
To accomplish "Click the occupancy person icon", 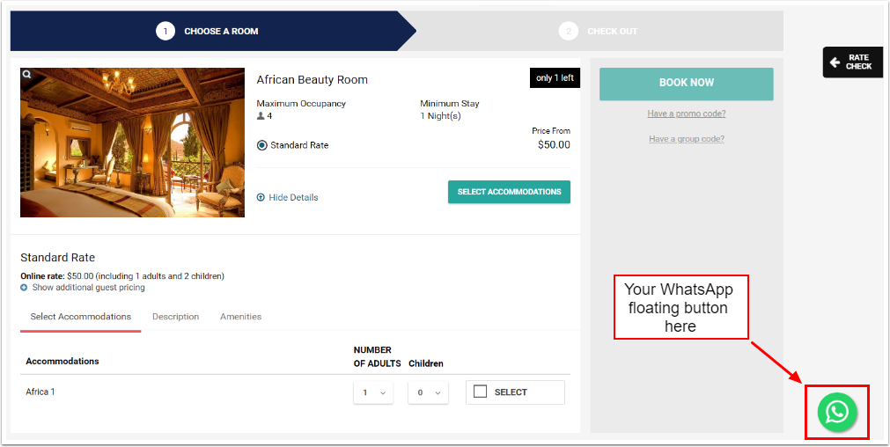I will tap(261, 115).
